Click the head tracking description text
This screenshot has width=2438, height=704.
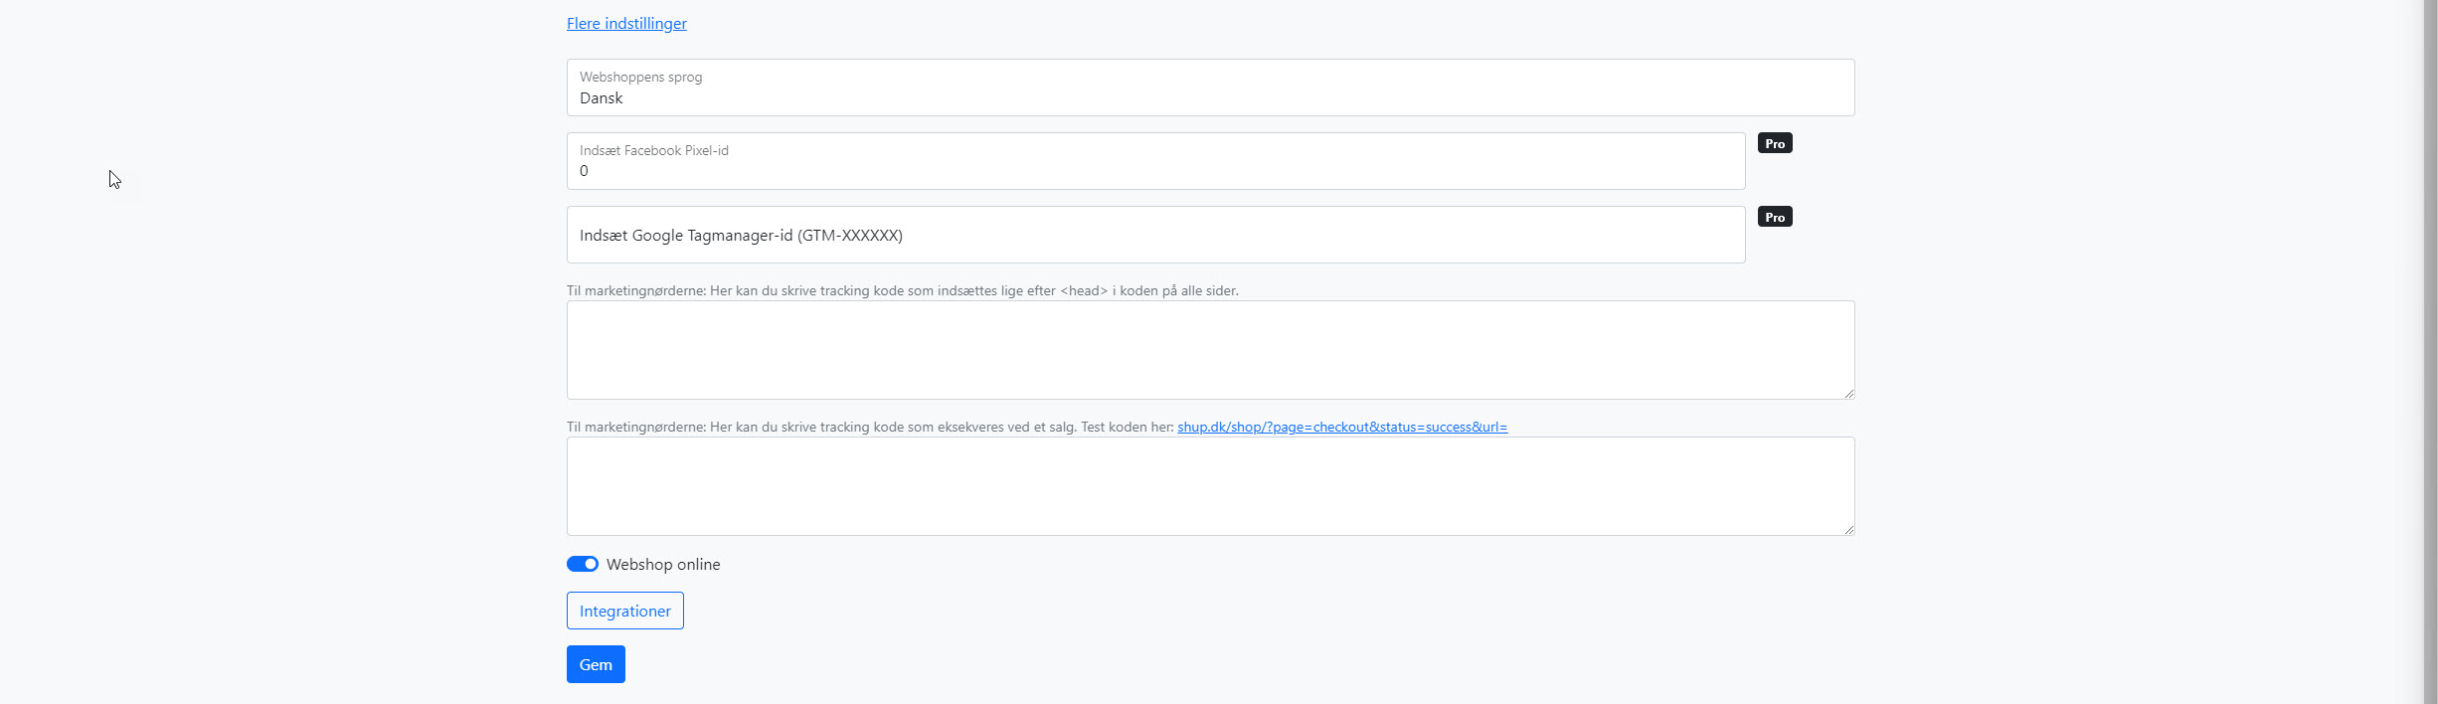click(x=902, y=291)
